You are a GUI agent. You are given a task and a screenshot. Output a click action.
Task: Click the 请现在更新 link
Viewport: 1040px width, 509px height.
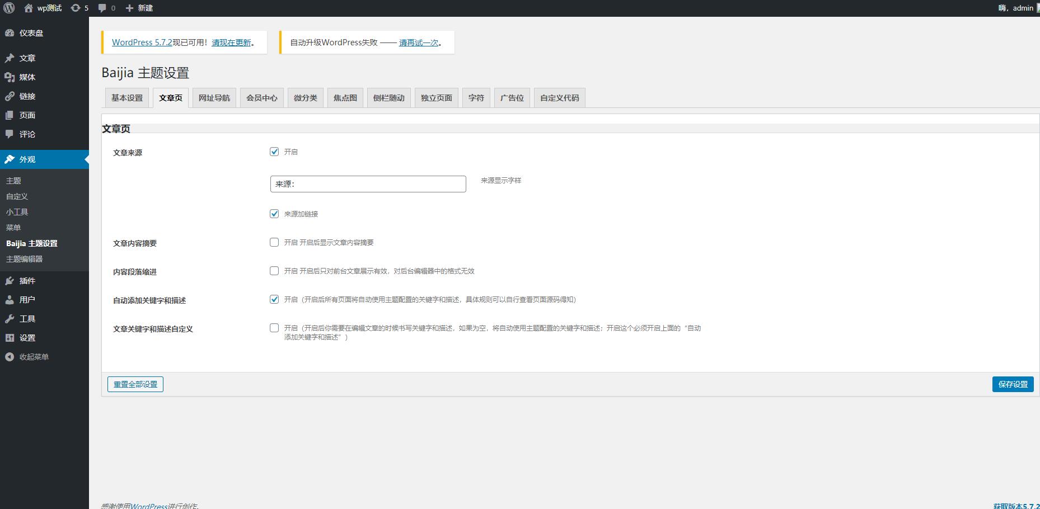click(231, 43)
